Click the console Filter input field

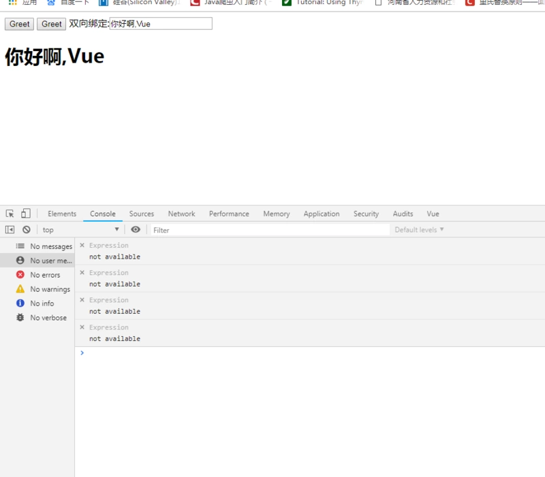(269, 230)
